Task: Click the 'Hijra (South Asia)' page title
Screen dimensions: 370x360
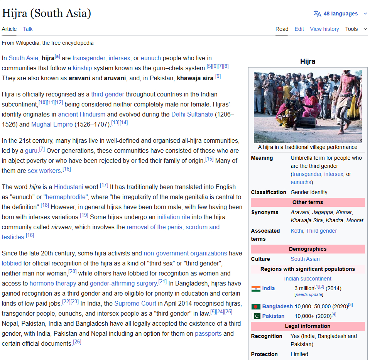Action: point(46,13)
